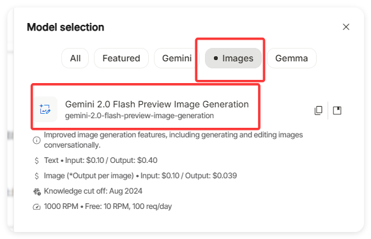Click the icon right of the copy icon

[x=337, y=111]
